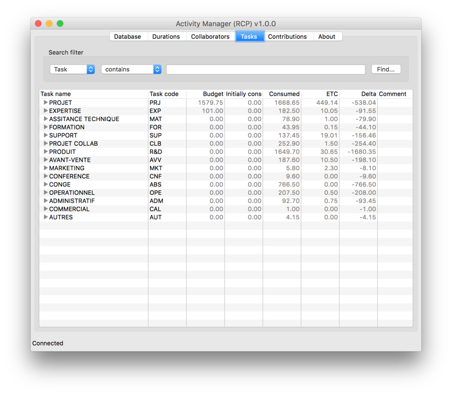
Task: Open the Task field dropdown
Action: (72, 69)
